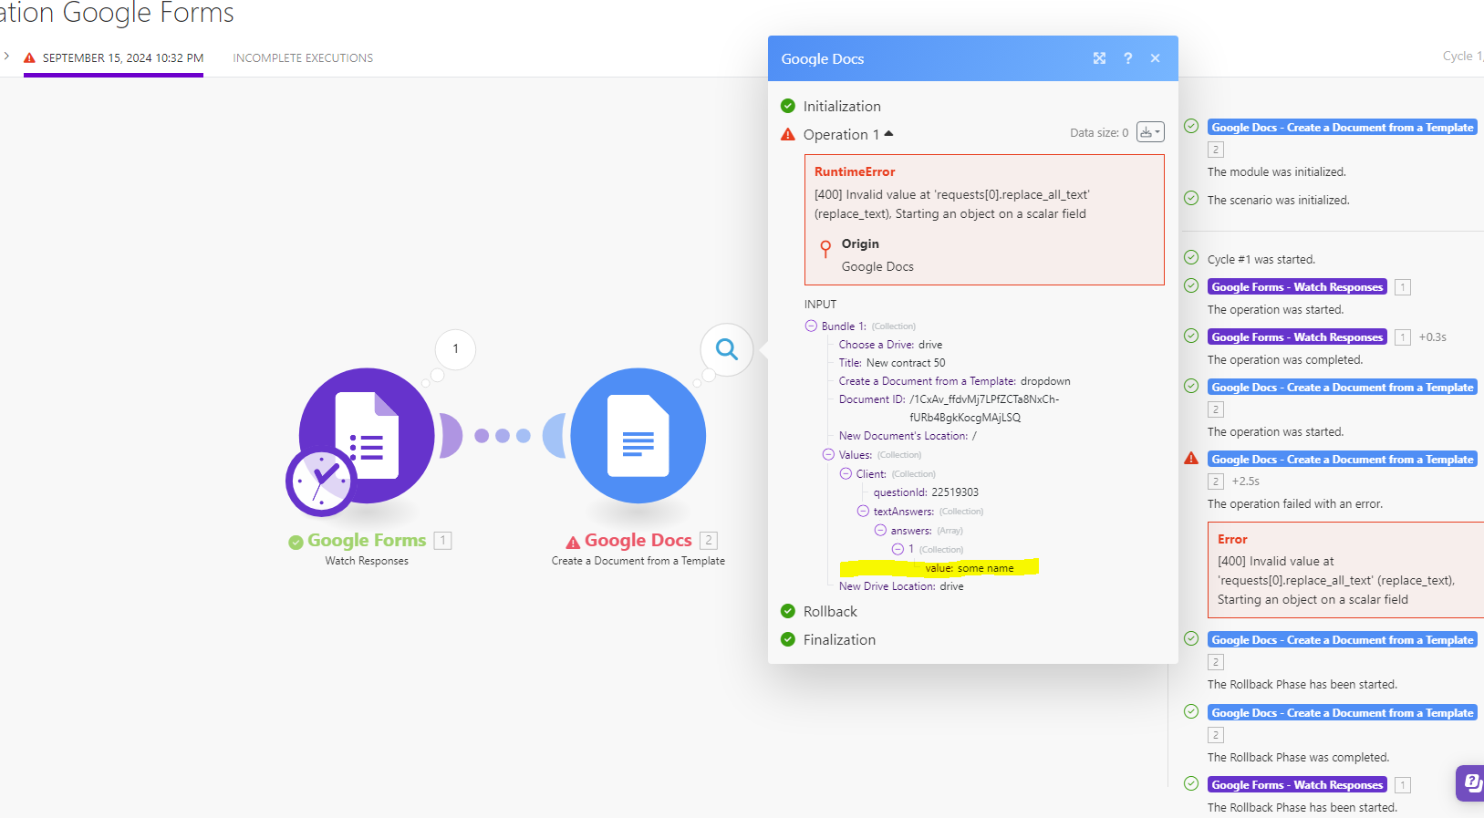Open the help chat widget in the corner
Image resolution: width=1484 pixels, height=818 pixels.
pos(1470,782)
